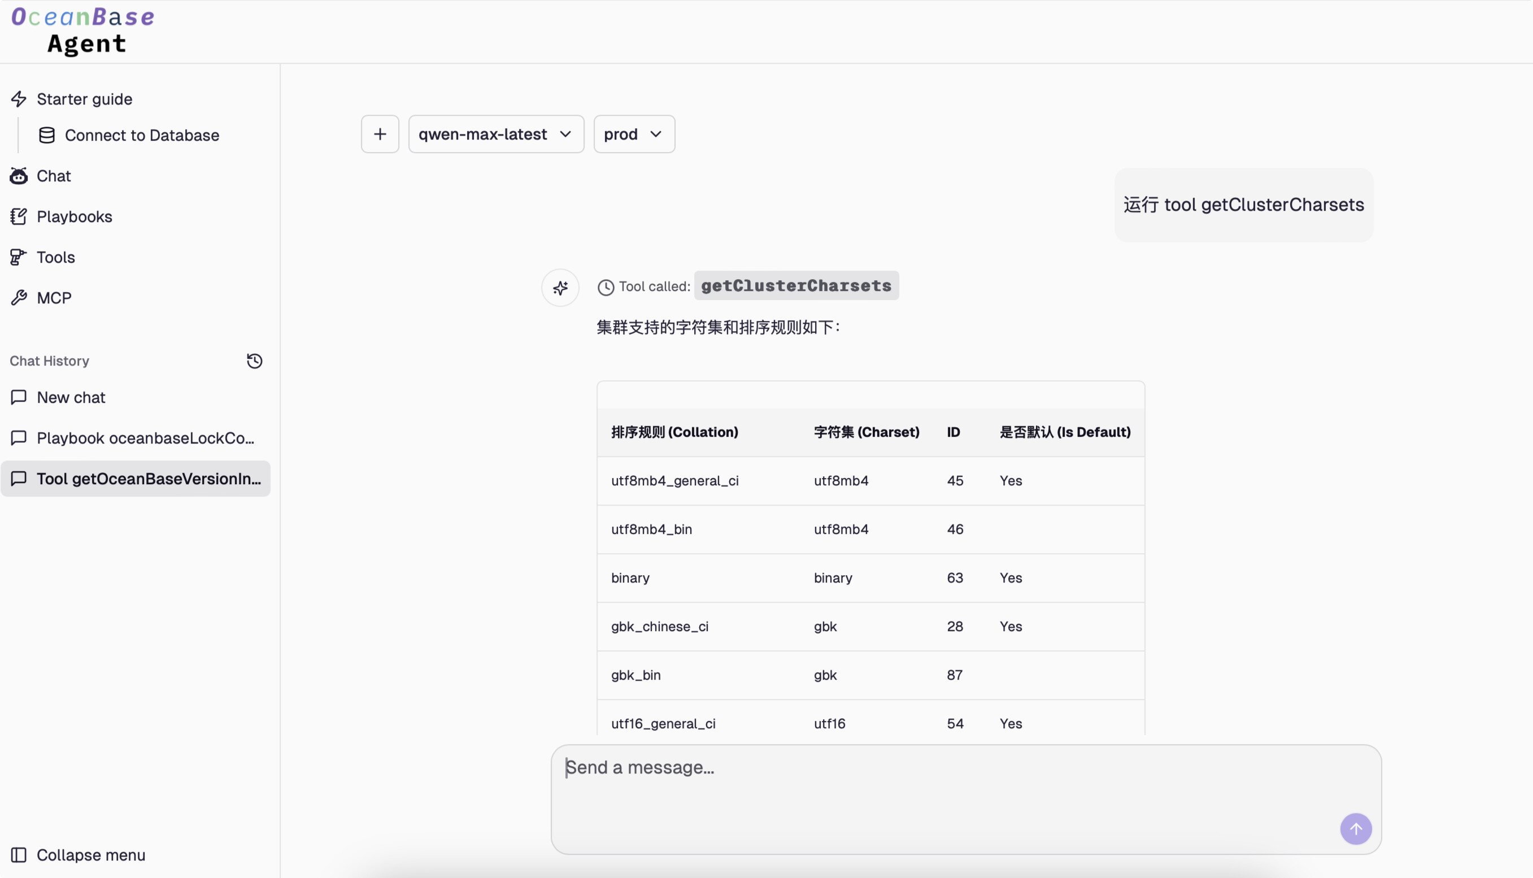Click the New chat speech bubble icon
This screenshot has width=1533, height=878.
click(x=19, y=397)
